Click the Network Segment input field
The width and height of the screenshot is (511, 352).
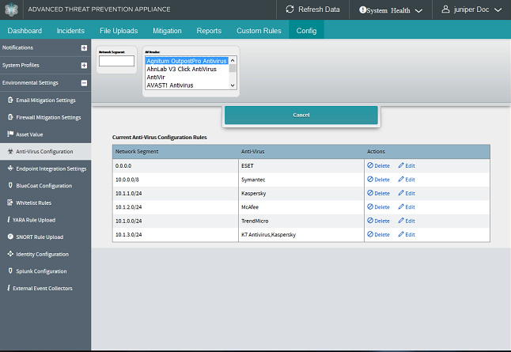point(116,61)
